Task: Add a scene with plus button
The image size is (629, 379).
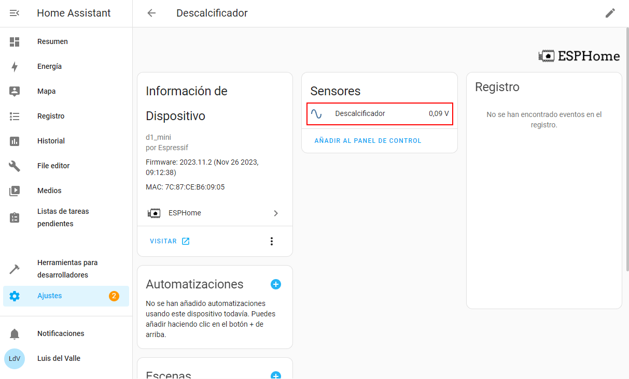Action: (x=276, y=376)
